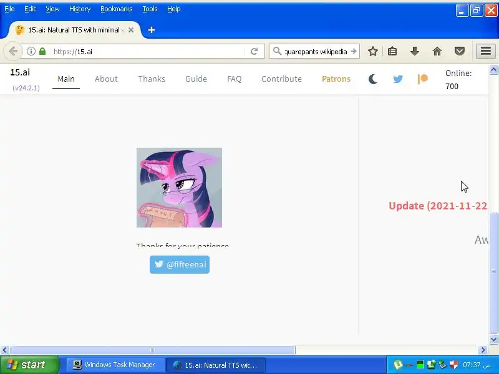
Task: Close the 15.ai tab
Action: click(131, 30)
